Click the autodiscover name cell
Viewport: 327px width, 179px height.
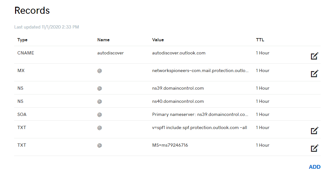(110, 53)
